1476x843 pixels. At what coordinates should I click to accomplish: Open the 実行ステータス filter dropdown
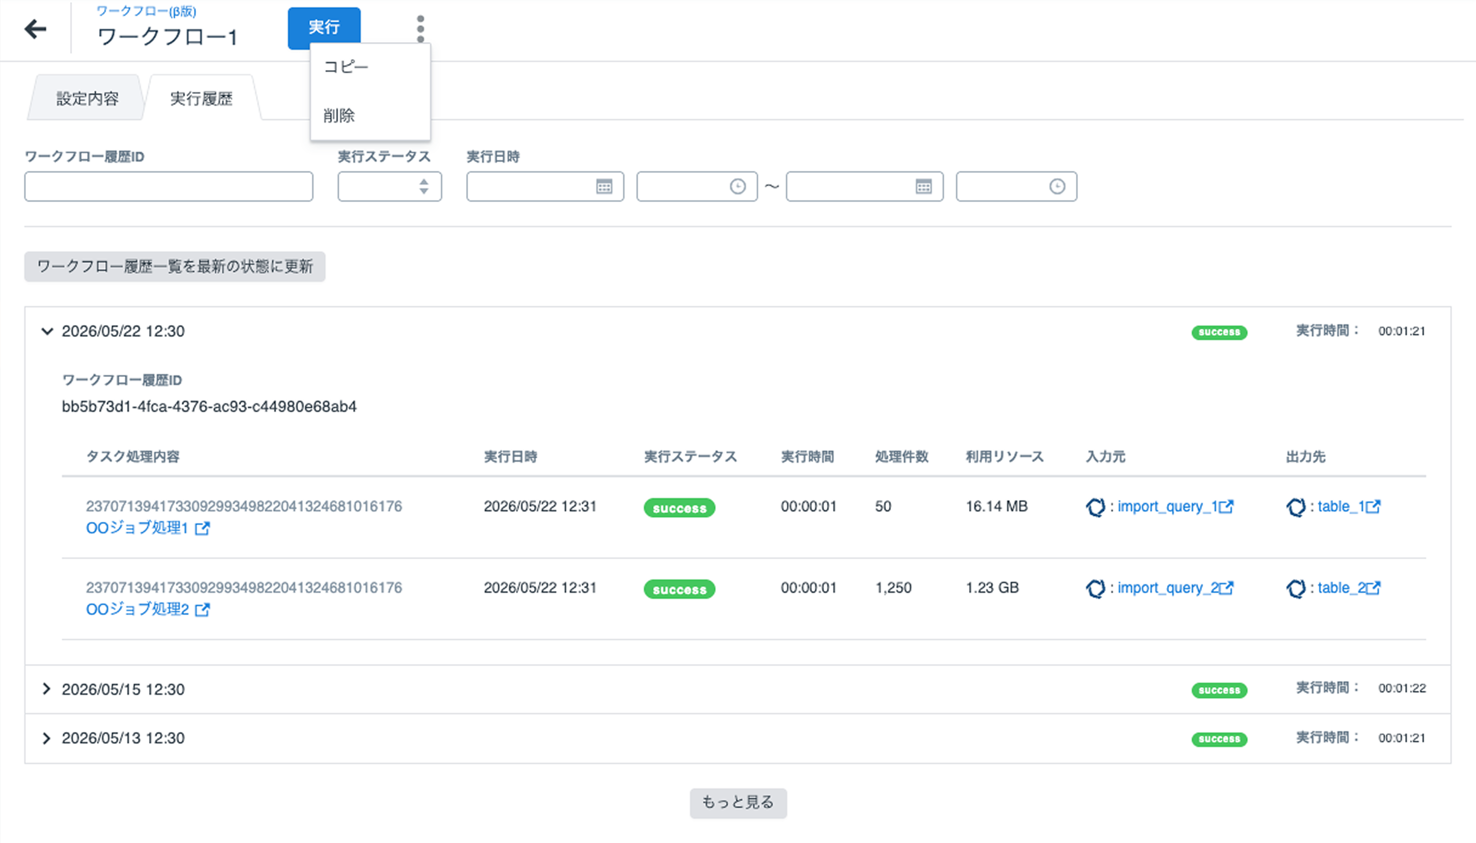(390, 186)
